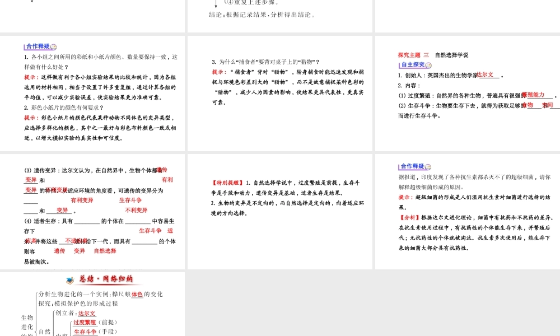Click the red answer '繁殖能力'
Screen dimensions: 560x336
[533, 95]
